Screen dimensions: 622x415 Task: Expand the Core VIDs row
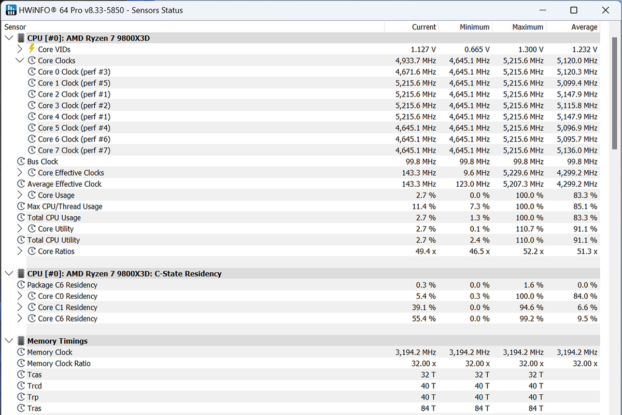pos(20,49)
